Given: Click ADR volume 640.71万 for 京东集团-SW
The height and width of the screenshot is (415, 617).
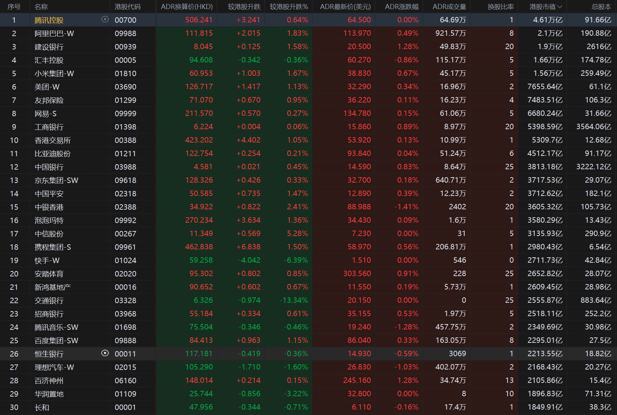Looking at the screenshot, I should [x=451, y=180].
